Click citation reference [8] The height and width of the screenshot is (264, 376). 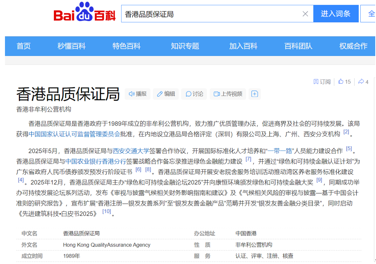[x=148, y=170]
